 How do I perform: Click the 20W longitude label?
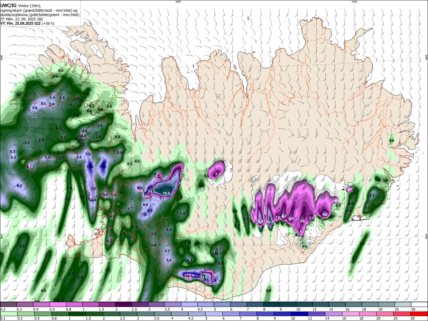pyautogui.click(x=178, y=2)
